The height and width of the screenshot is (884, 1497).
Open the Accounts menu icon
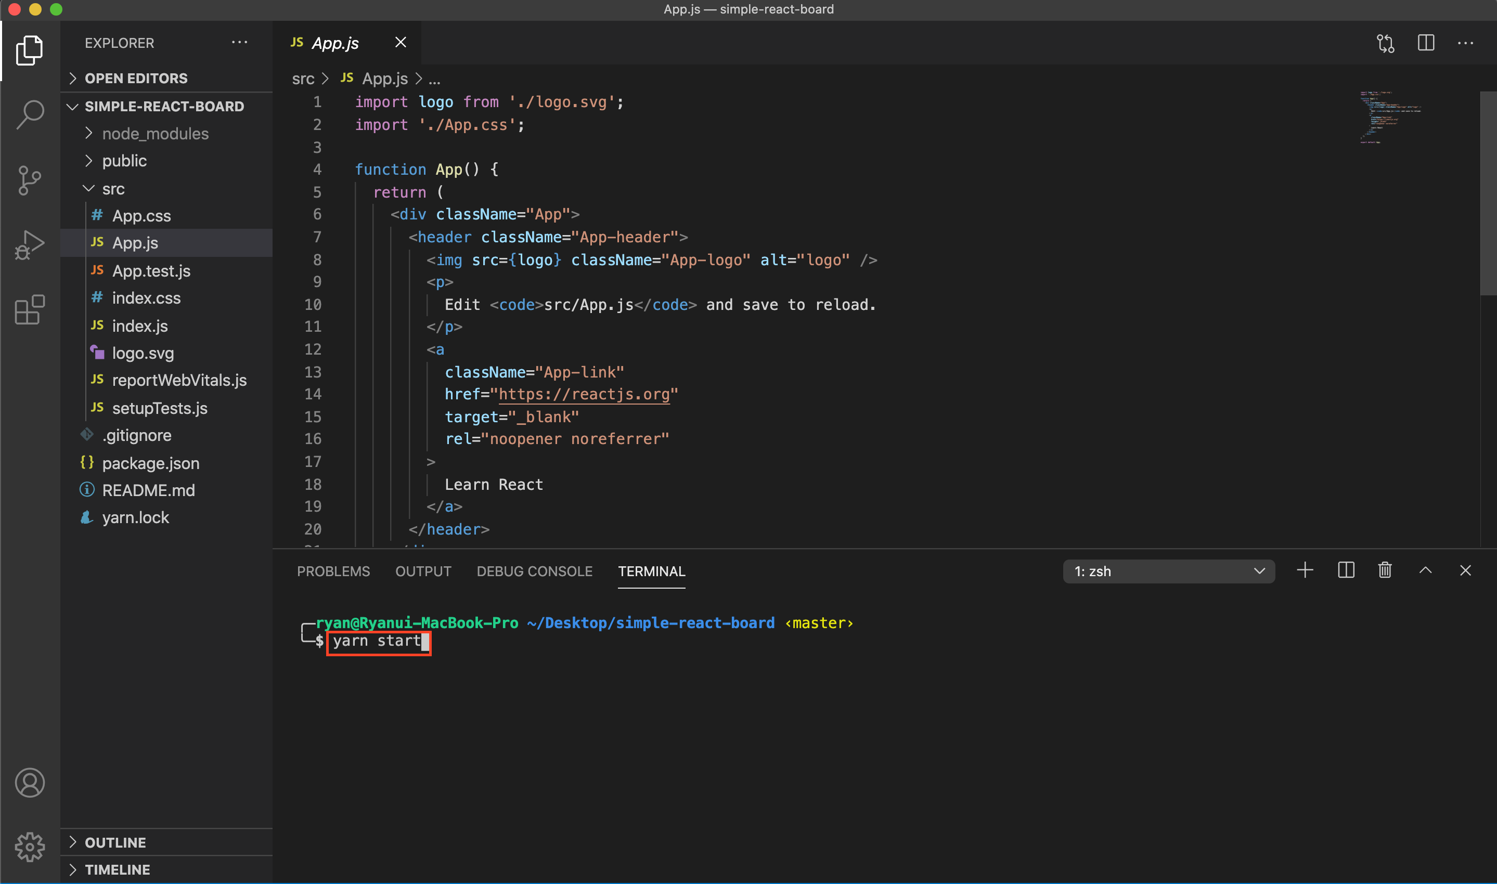pos(30,783)
